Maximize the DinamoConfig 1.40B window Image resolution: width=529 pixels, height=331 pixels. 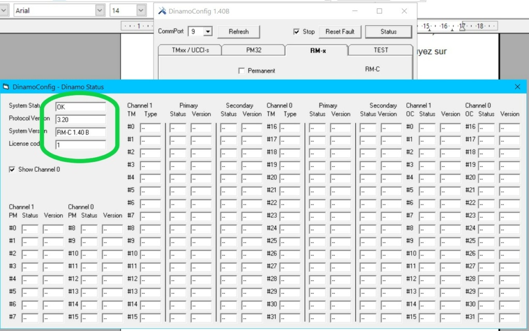pos(379,11)
